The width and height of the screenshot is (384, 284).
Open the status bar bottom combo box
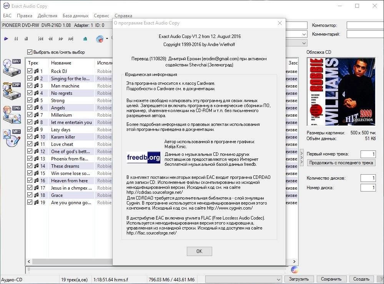pos(243,279)
